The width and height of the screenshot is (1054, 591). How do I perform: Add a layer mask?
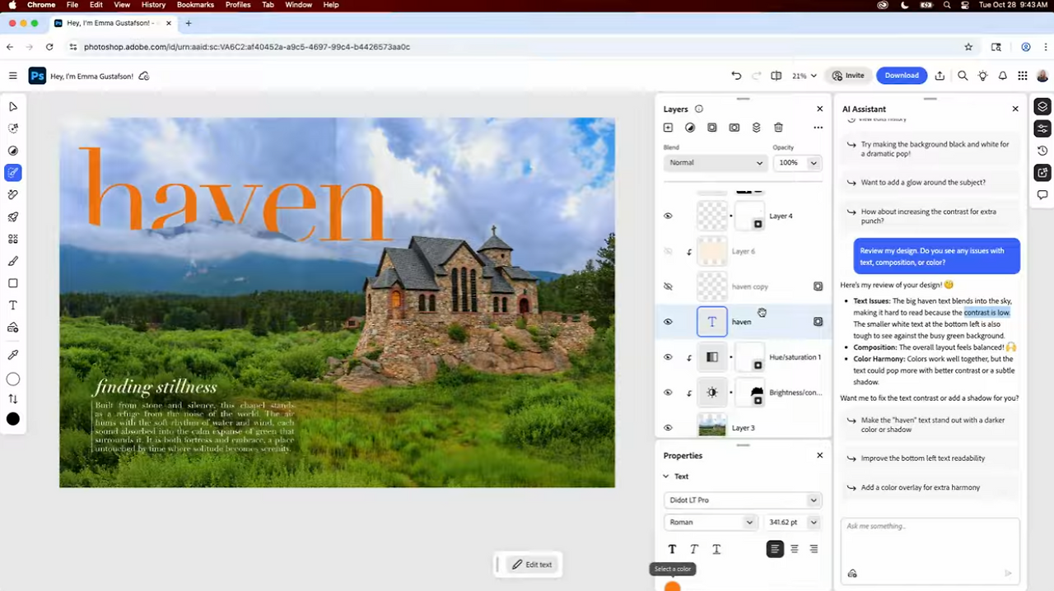pos(712,128)
